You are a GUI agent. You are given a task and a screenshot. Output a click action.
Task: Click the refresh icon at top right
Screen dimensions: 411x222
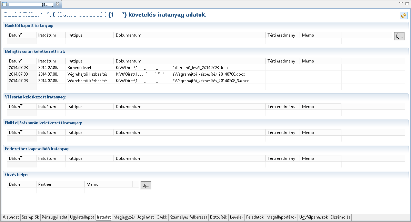403,16
